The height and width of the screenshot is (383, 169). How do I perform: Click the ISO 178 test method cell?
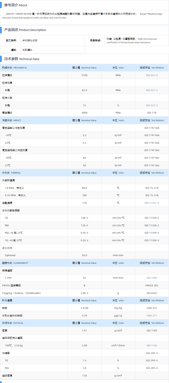point(152,113)
